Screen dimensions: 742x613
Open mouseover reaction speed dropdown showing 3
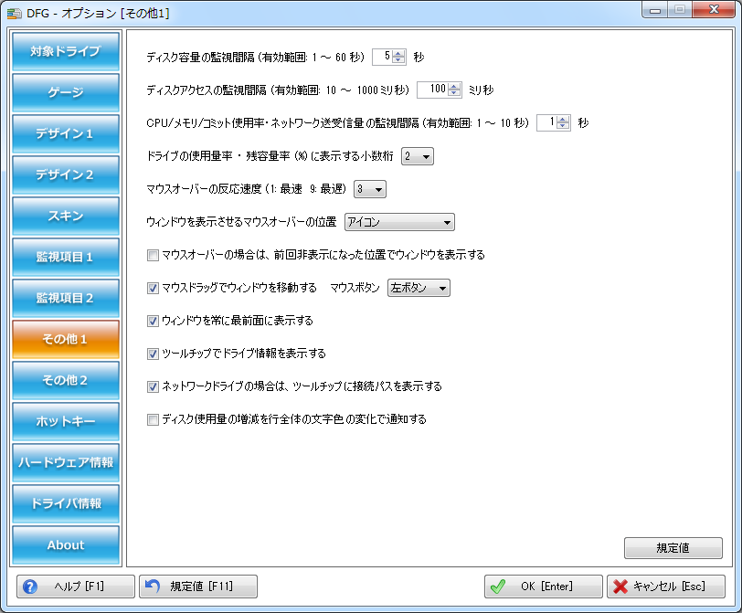(370, 189)
